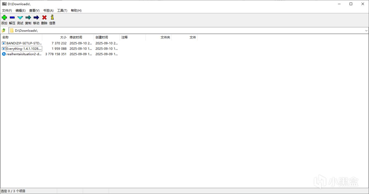Run the Test (测试) archive tool
Screen dimensions: 369x194
20,18
